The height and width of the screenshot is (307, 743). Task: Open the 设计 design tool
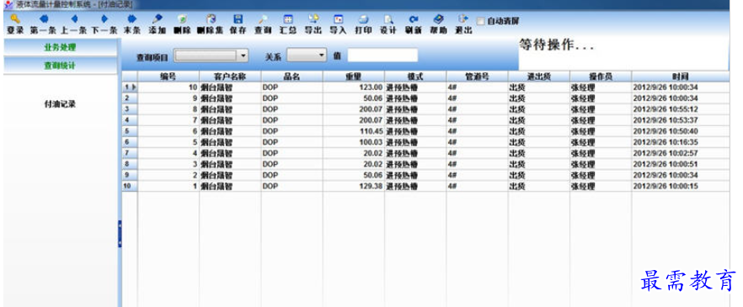click(x=388, y=19)
